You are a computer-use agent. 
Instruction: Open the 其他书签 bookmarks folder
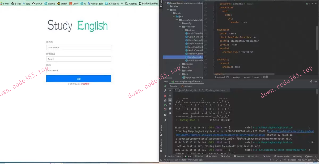pyautogui.click(x=131, y=4)
